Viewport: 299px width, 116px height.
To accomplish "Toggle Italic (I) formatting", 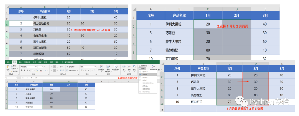I will tap(25, 70).
